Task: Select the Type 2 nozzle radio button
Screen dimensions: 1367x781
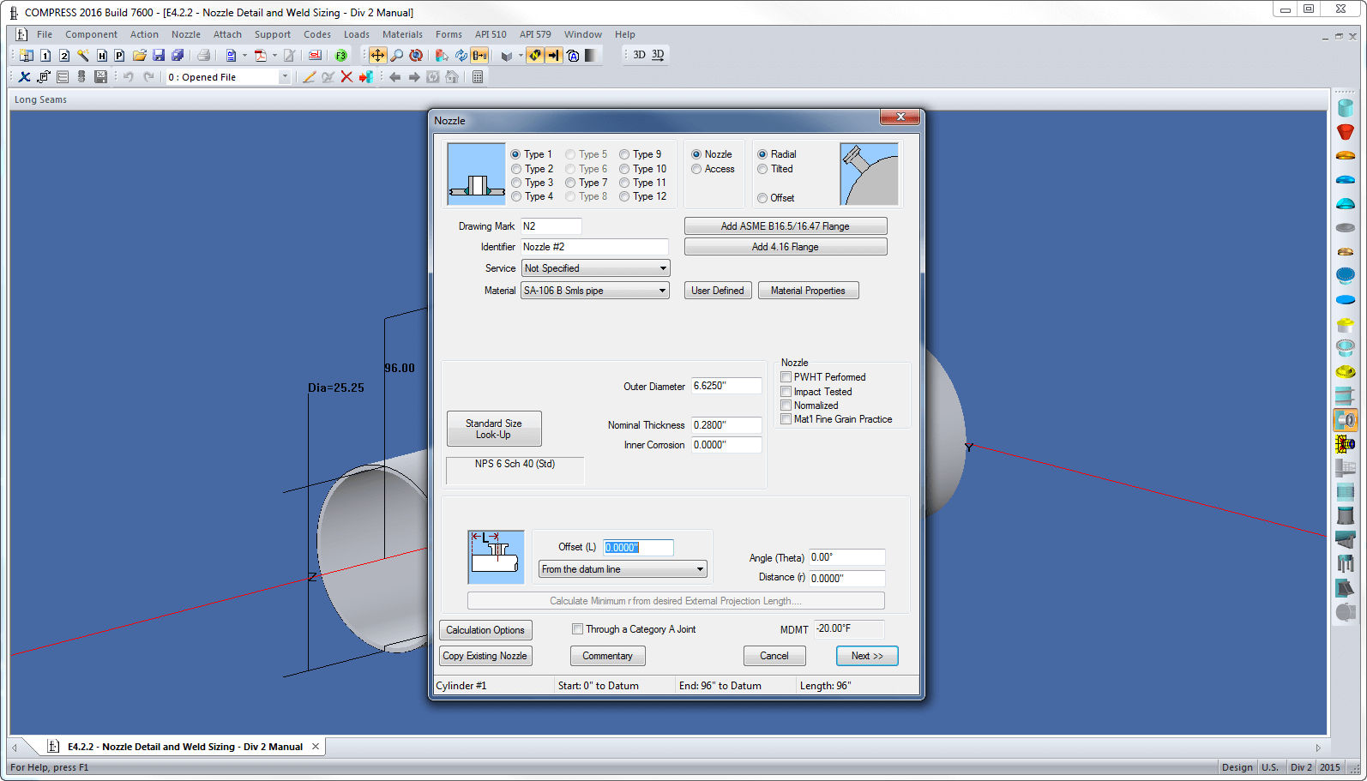Action: pos(516,169)
